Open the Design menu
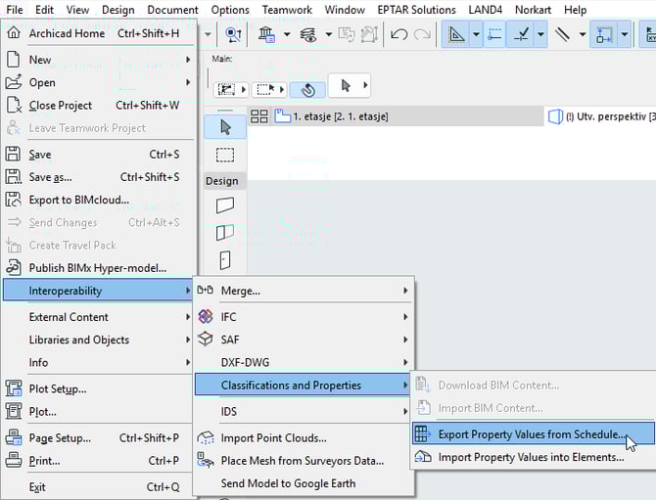This screenshot has height=500, width=656. 117,9
